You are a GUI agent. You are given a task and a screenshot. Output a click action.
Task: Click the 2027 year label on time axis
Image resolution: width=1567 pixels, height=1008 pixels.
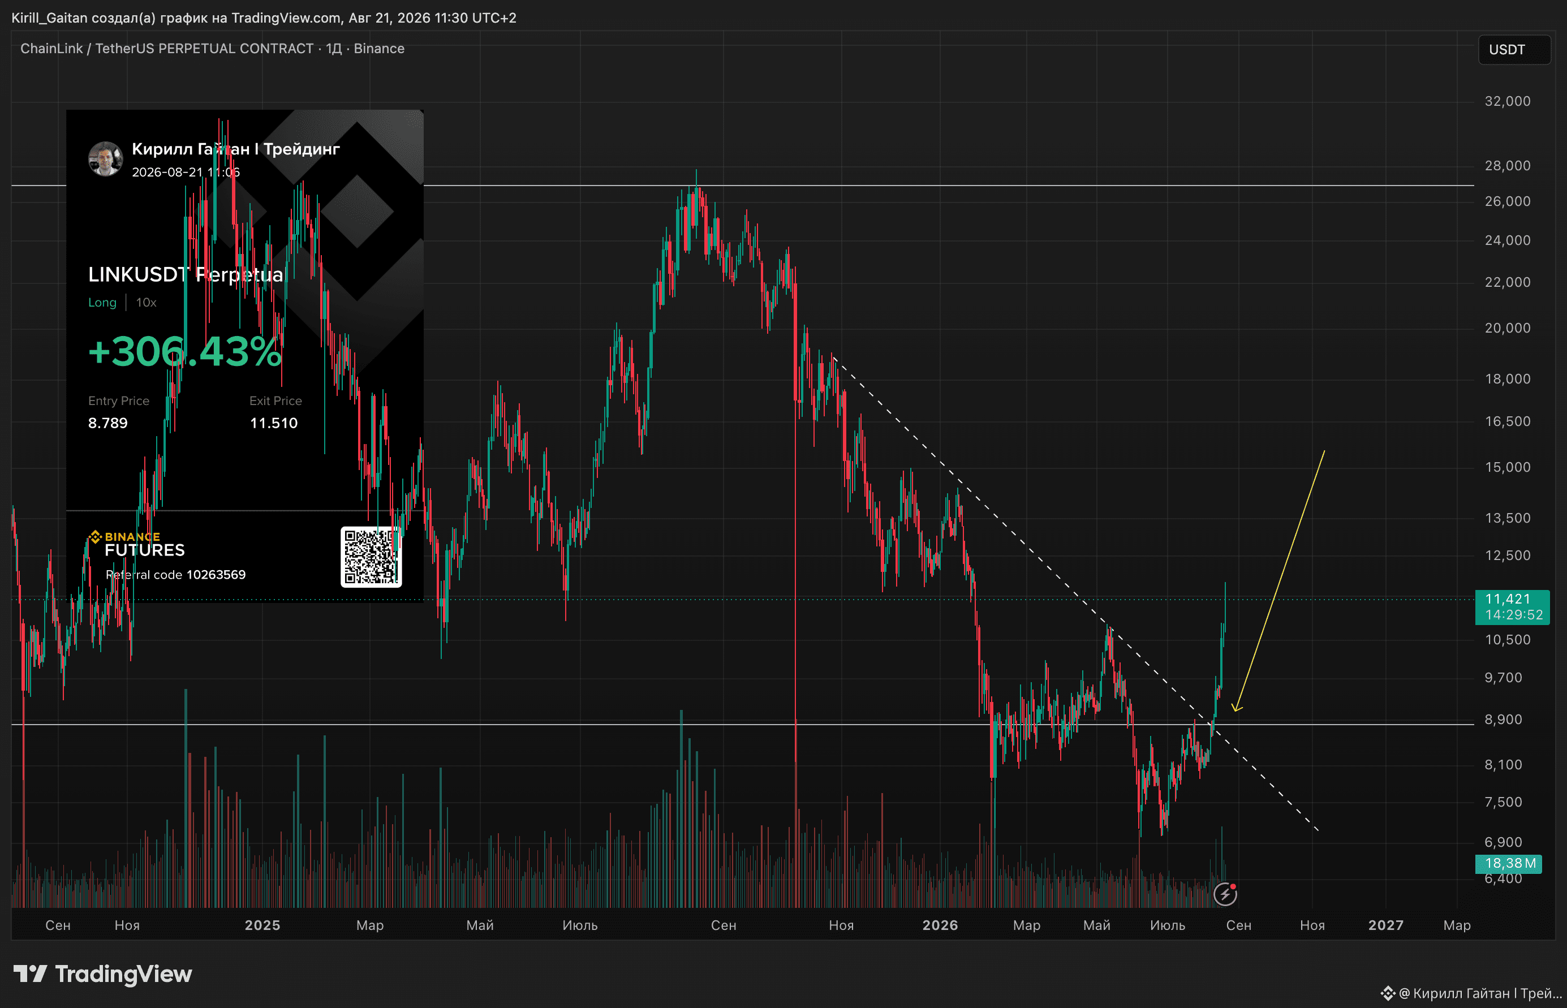coord(1385,925)
